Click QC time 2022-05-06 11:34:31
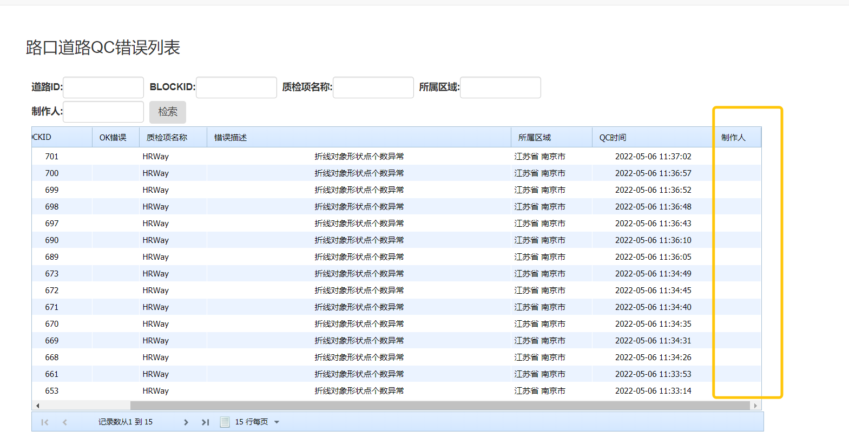The width and height of the screenshot is (849, 432). click(x=653, y=341)
